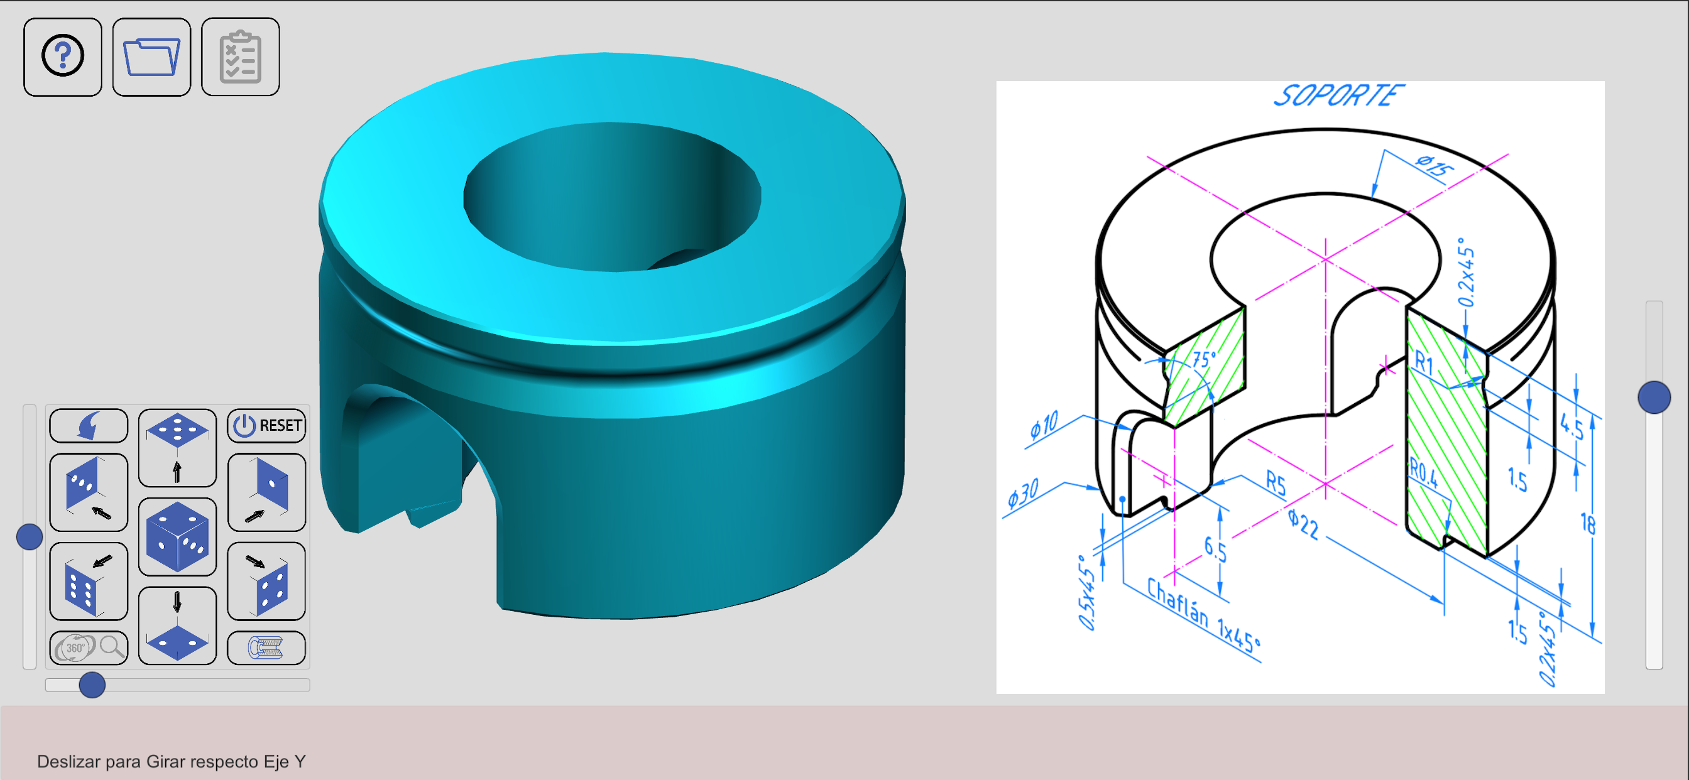Screen dimensions: 1689x780
Task: Click the 'Deslizar para Girar respecto Eje Y' status text
Action: pyautogui.click(x=171, y=762)
